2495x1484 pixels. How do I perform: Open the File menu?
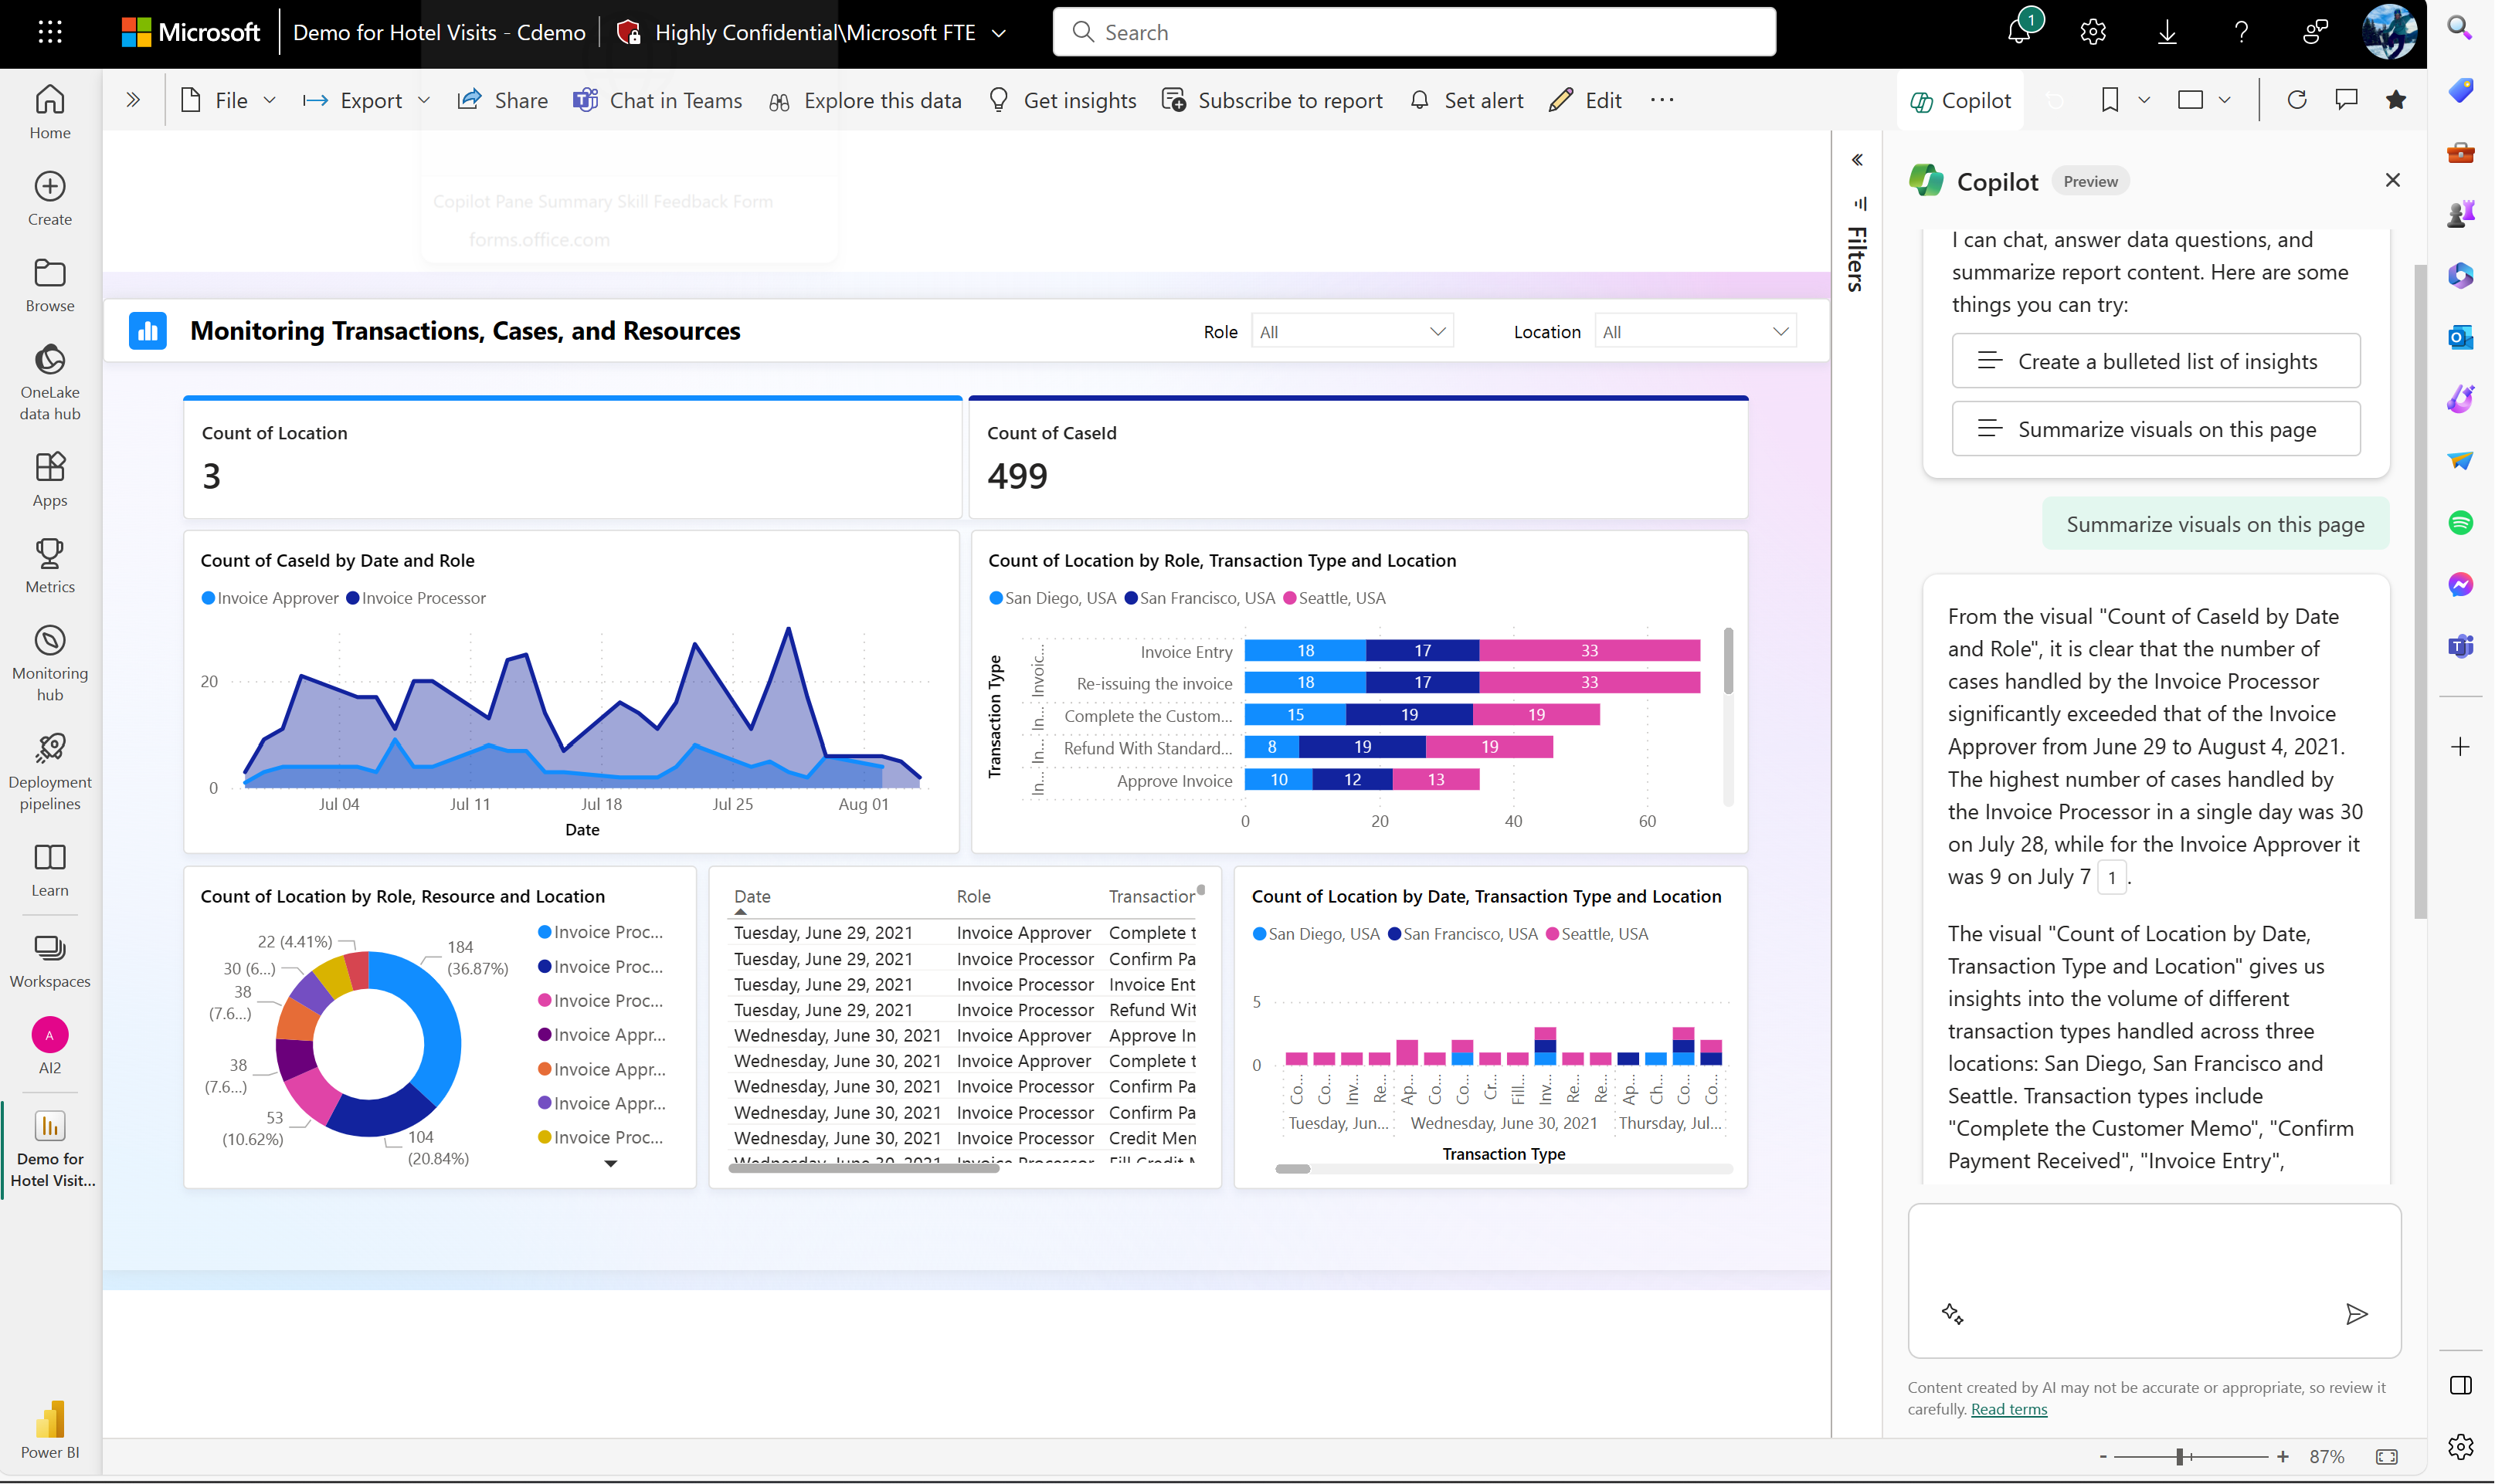[232, 100]
